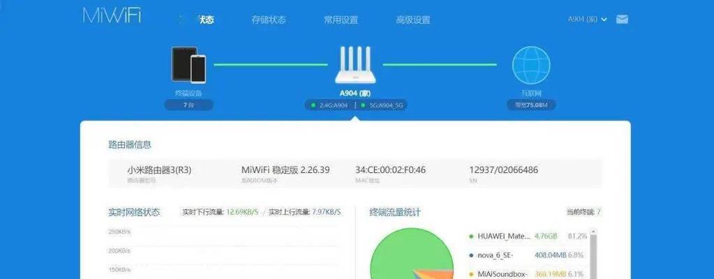The width and height of the screenshot is (714, 279).
Task: Click the internet globe icon
Action: [x=531, y=65]
